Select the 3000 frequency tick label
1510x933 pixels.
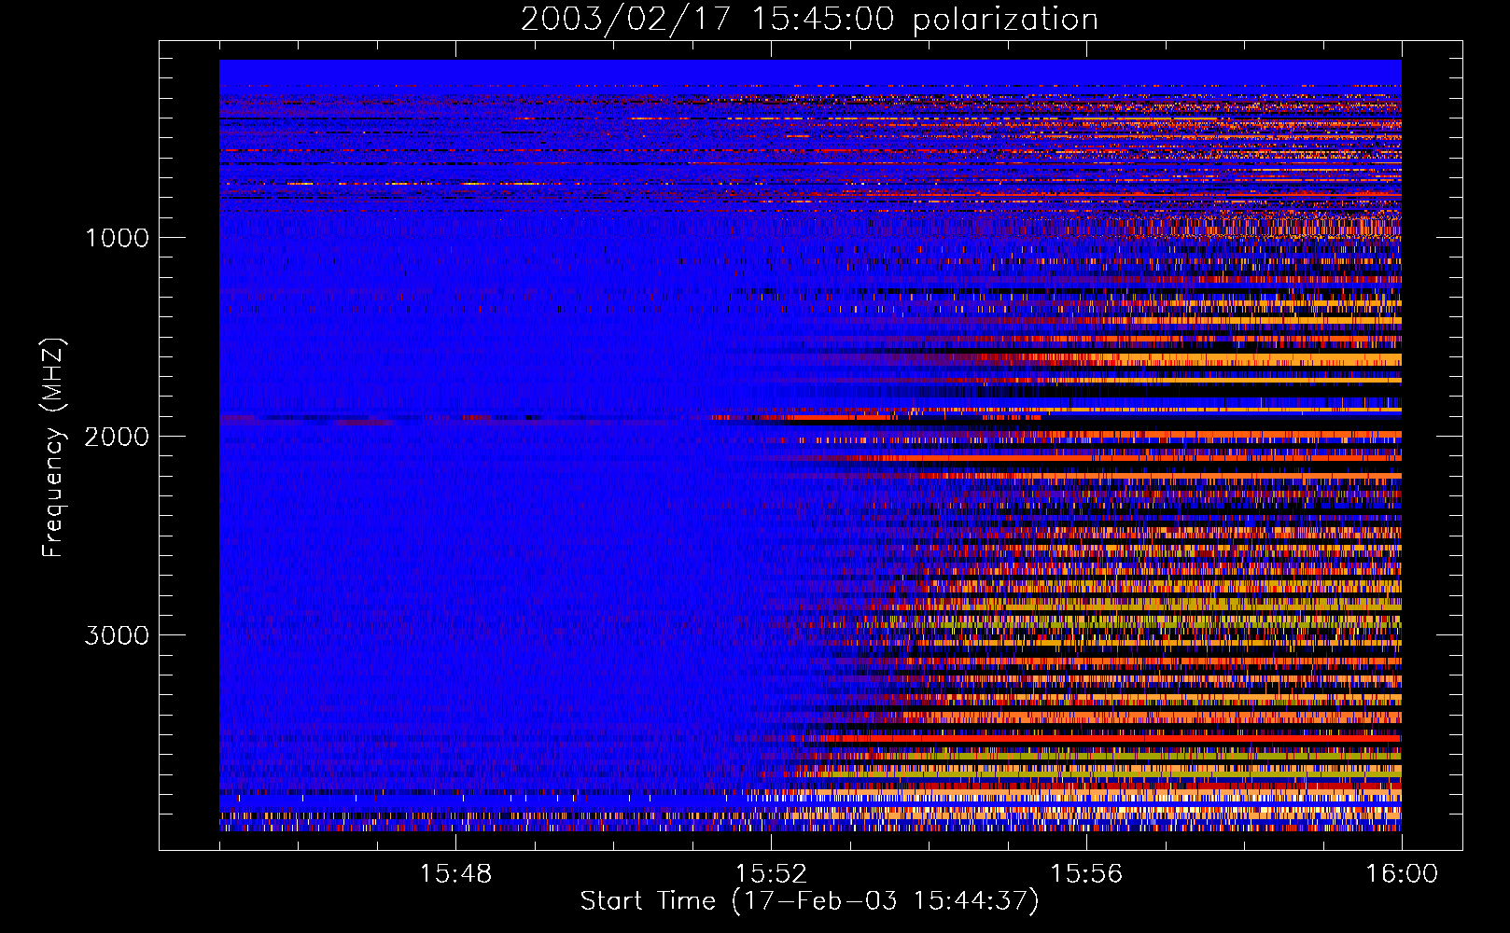117,635
